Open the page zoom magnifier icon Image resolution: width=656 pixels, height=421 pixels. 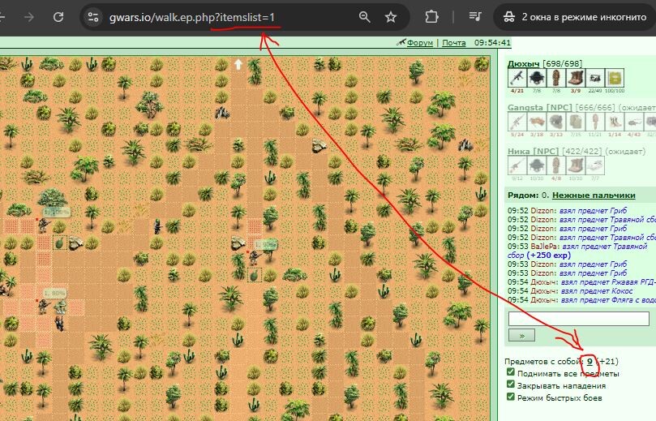(x=364, y=17)
